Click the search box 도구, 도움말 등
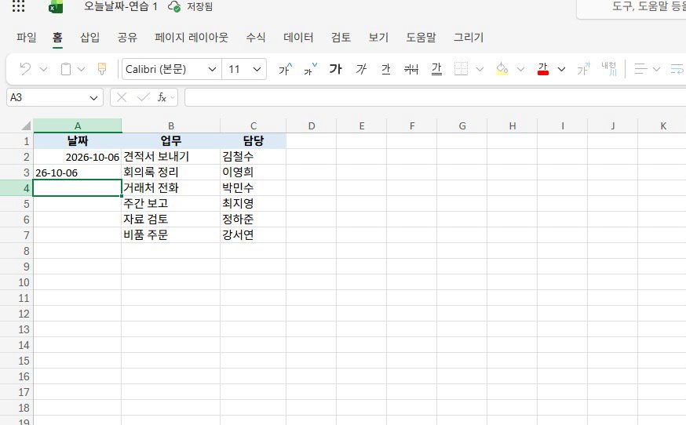686x425 pixels. (x=632, y=7)
